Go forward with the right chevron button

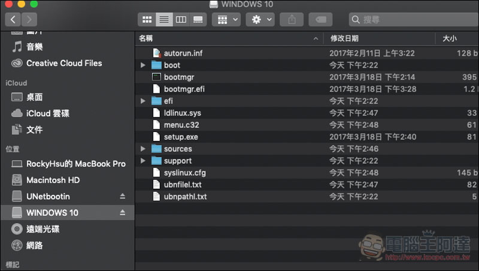pos(29,20)
